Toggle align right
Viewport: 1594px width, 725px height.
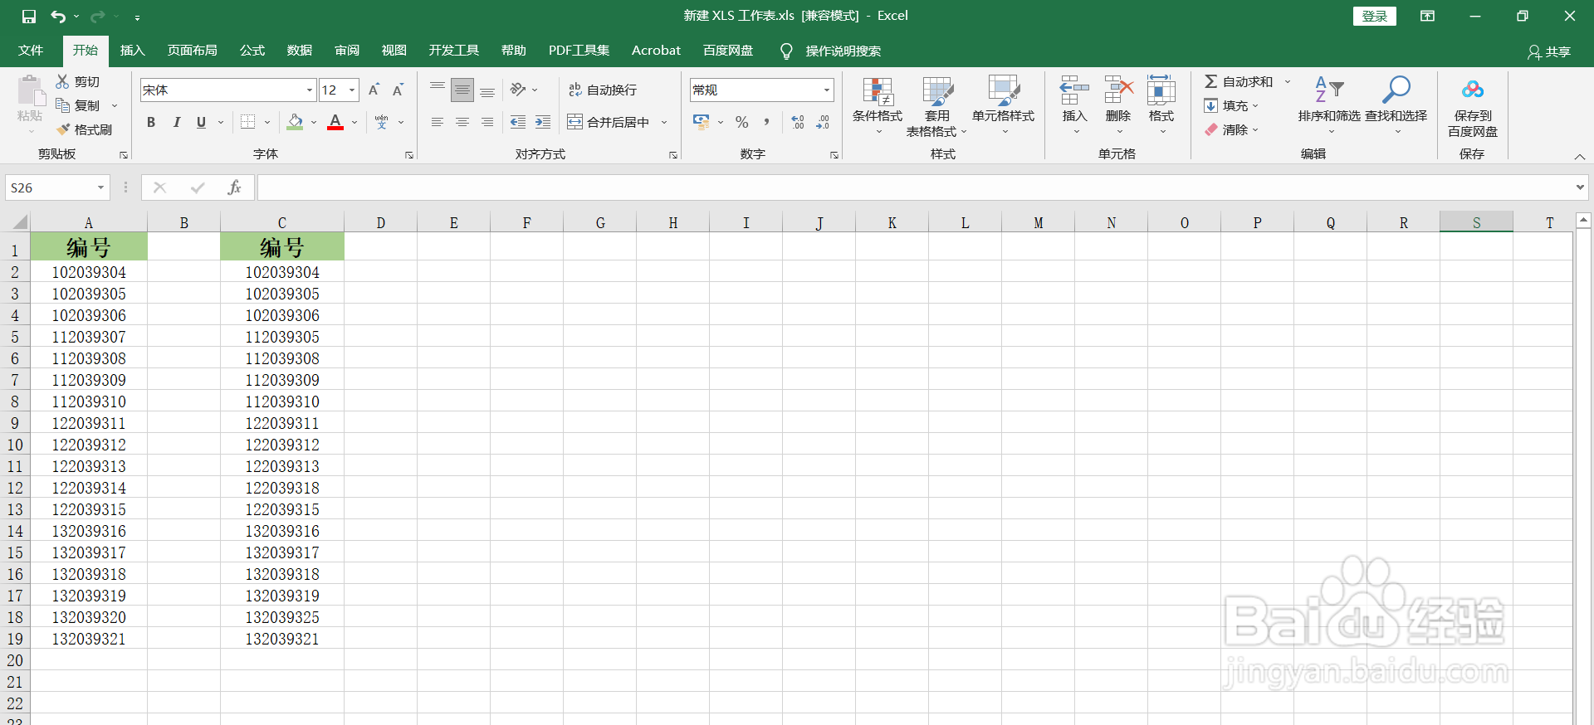point(487,122)
